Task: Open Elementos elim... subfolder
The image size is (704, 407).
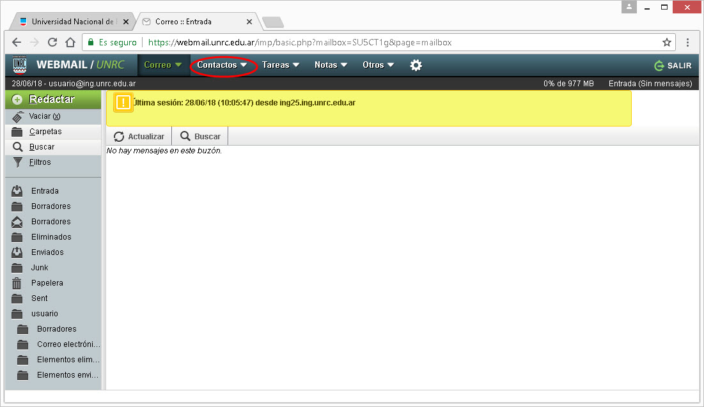Action: [x=68, y=360]
